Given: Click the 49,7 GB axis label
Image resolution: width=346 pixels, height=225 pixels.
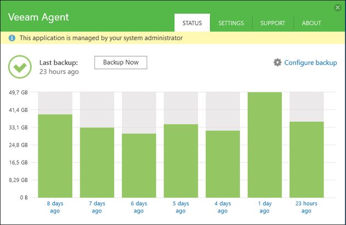Looking at the screenshot, I should 18,92.
